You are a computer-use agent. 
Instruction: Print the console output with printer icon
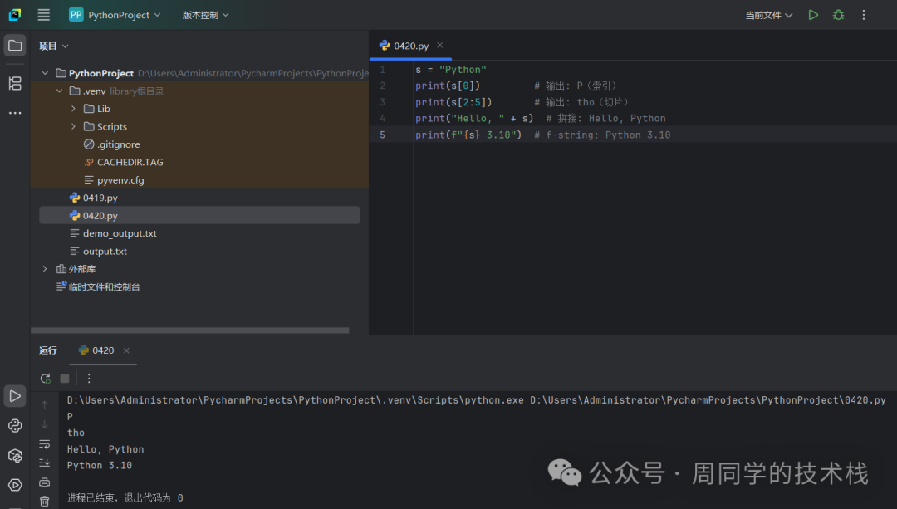click(45, 482)
